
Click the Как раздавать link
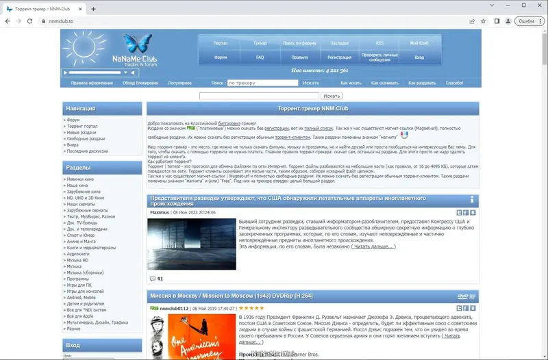point(422,83)
